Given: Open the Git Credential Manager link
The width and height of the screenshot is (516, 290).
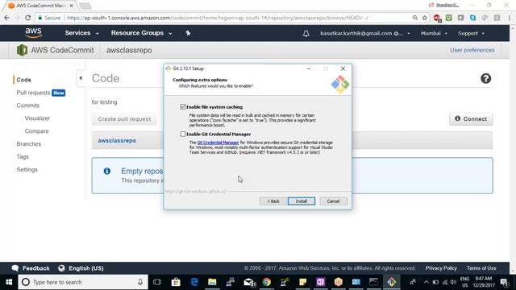Looking at the screenshot, I should tap(218, 143).
